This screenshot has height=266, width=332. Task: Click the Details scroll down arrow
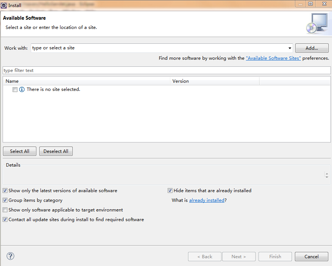click(327, 177)
